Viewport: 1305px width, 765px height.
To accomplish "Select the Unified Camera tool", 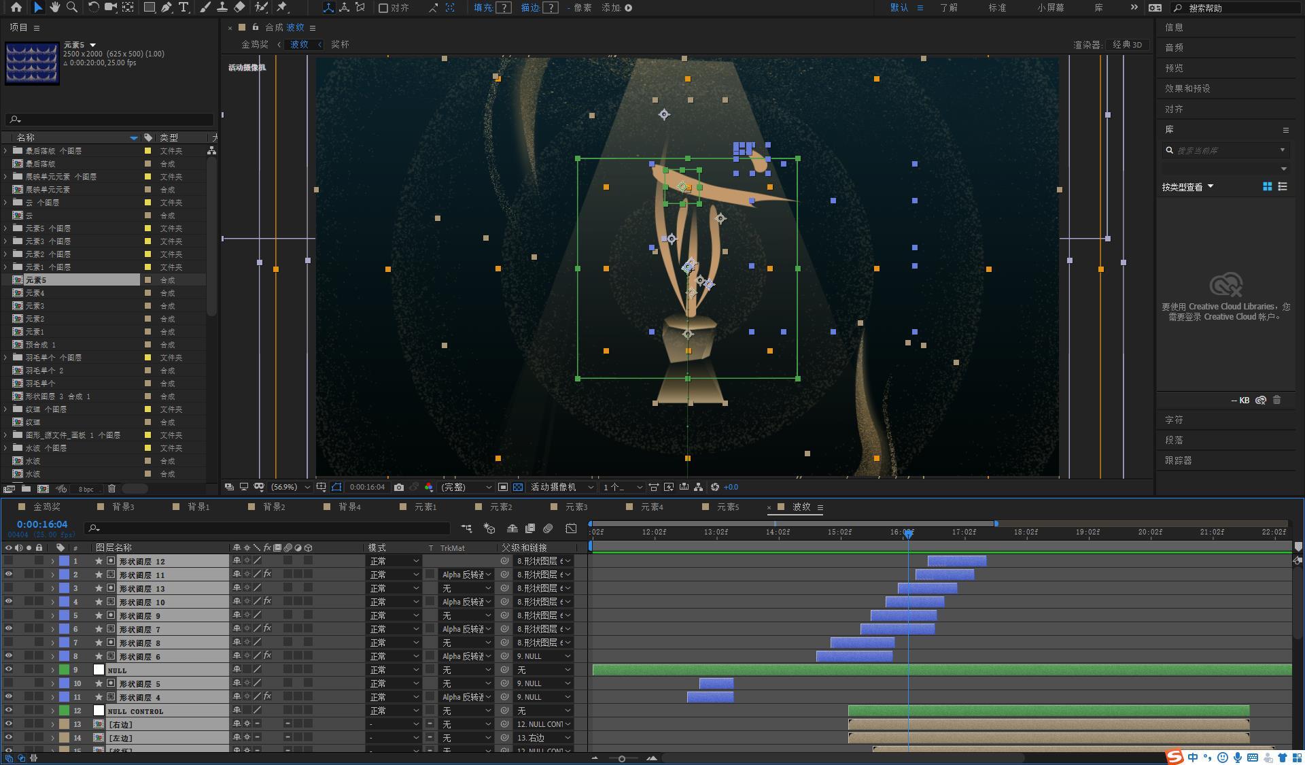I will click(109, 7).
